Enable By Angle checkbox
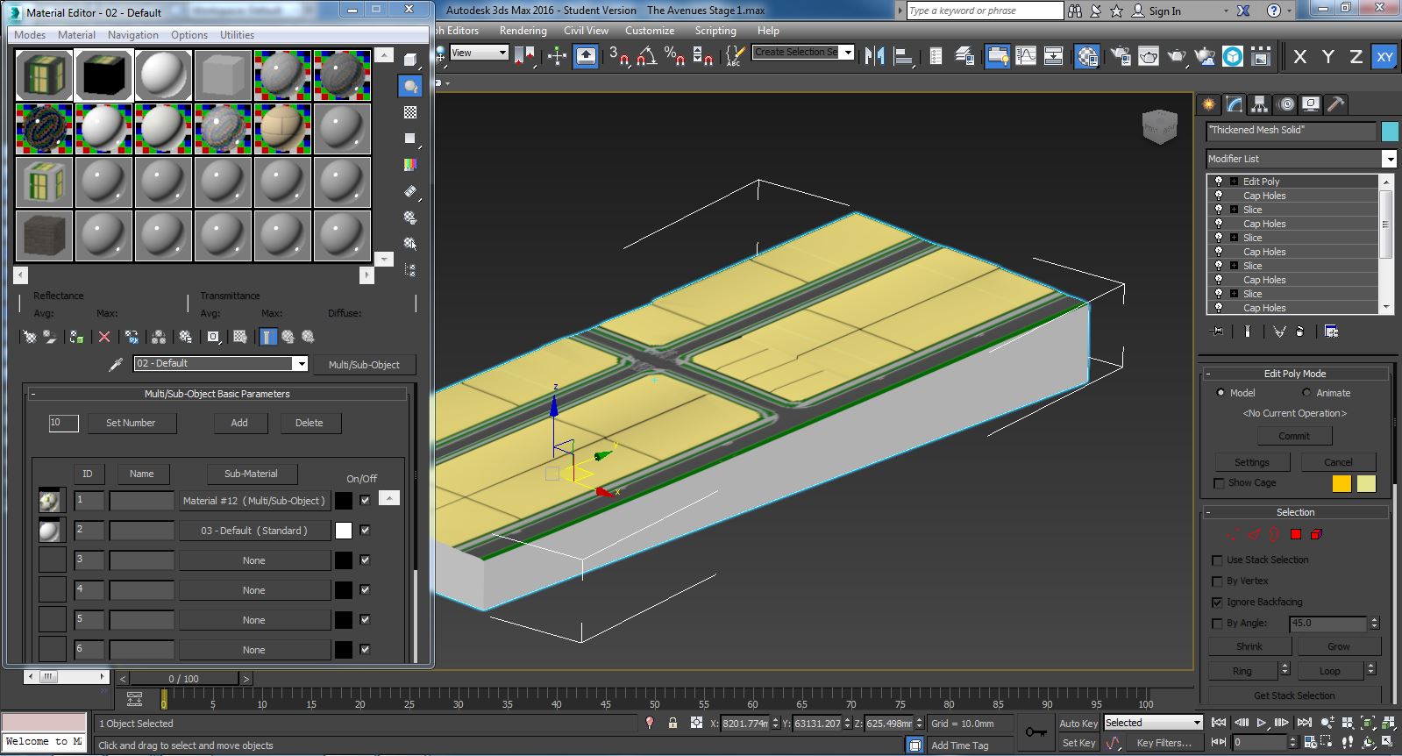This screenshot has height=756, width=1402. pyautogui.click(x=1217, y=624)
